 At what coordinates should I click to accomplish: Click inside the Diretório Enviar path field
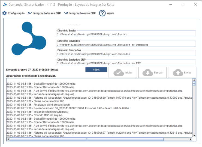point(126,34)
